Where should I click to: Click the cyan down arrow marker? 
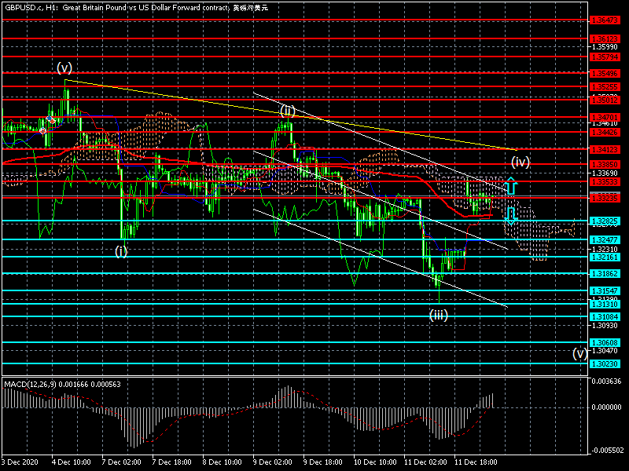[510, 216]
